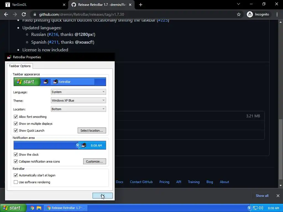Viewport: 283px width, 212px height.
Task: Click the scrollbar down arrow
Action: [x=281, y=185]
